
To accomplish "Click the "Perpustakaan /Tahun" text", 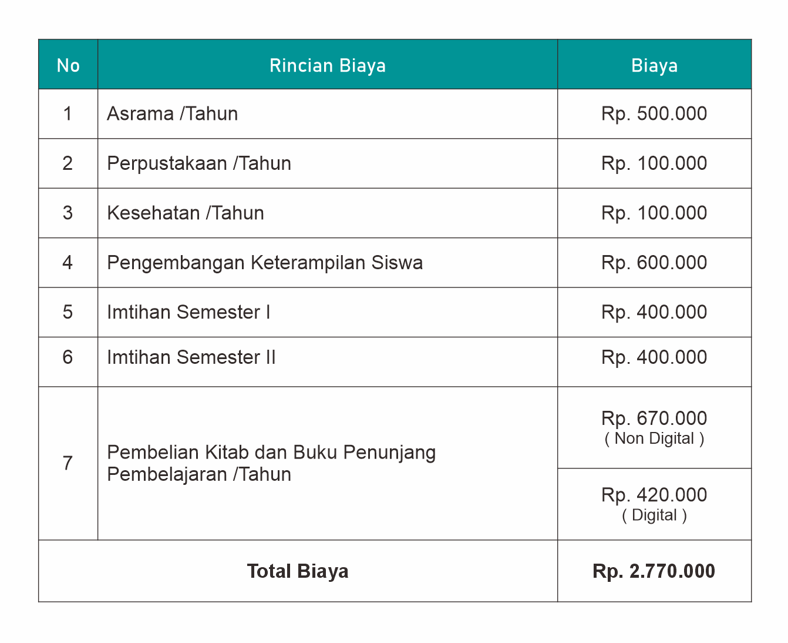I will 198,163.
